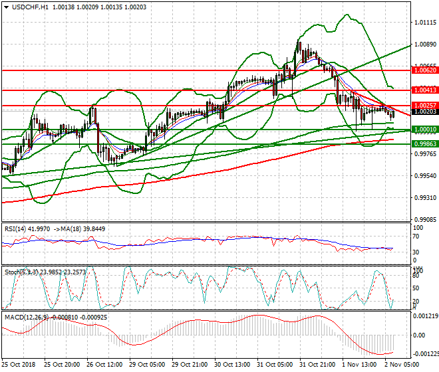Viewport: 439px width, 372px height.
Task: Click the MACD scale value 0.00
Action: tap(419, 335)
